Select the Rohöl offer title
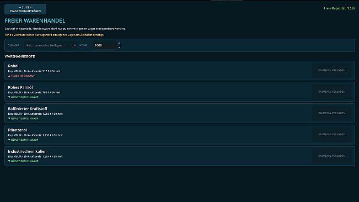The height and width of the screenshot is (202, 359). 13,66
